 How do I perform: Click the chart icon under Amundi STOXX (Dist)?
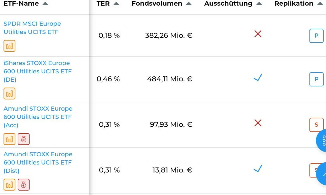click(9, 185)
